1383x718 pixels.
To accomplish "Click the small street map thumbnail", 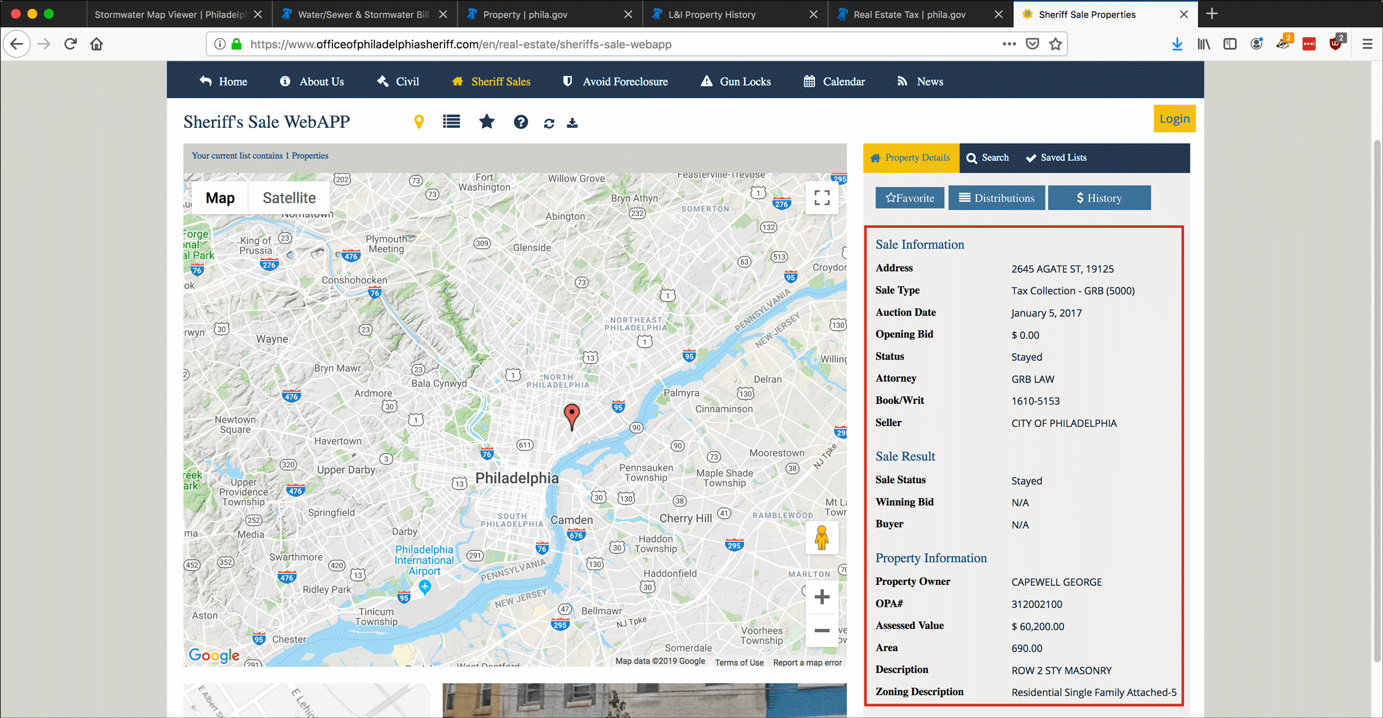I will tap(306, 700).
